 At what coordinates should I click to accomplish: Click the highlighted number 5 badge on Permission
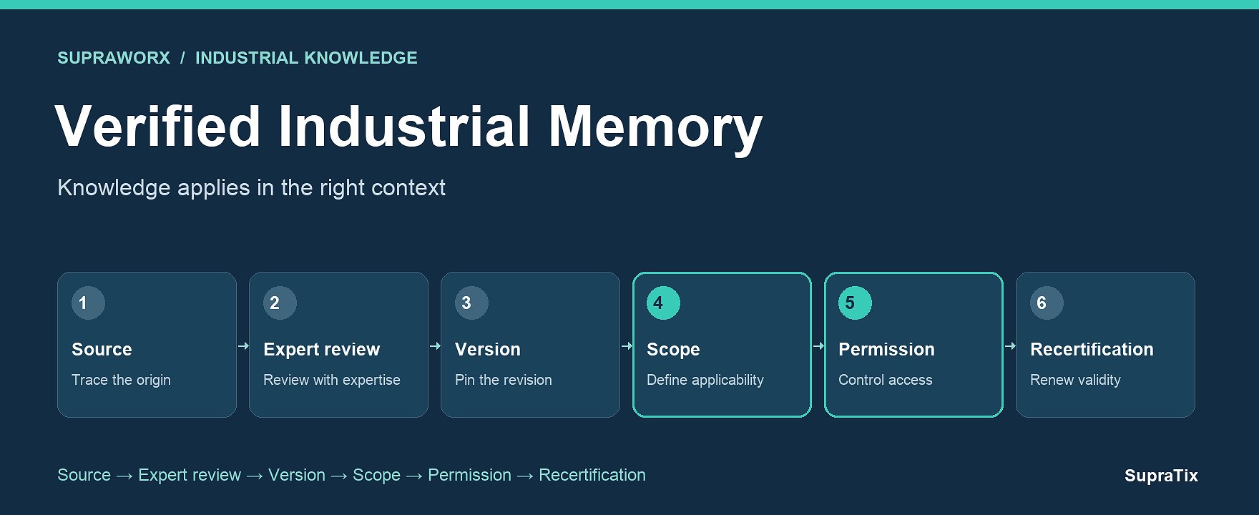(x=855, y=303)
